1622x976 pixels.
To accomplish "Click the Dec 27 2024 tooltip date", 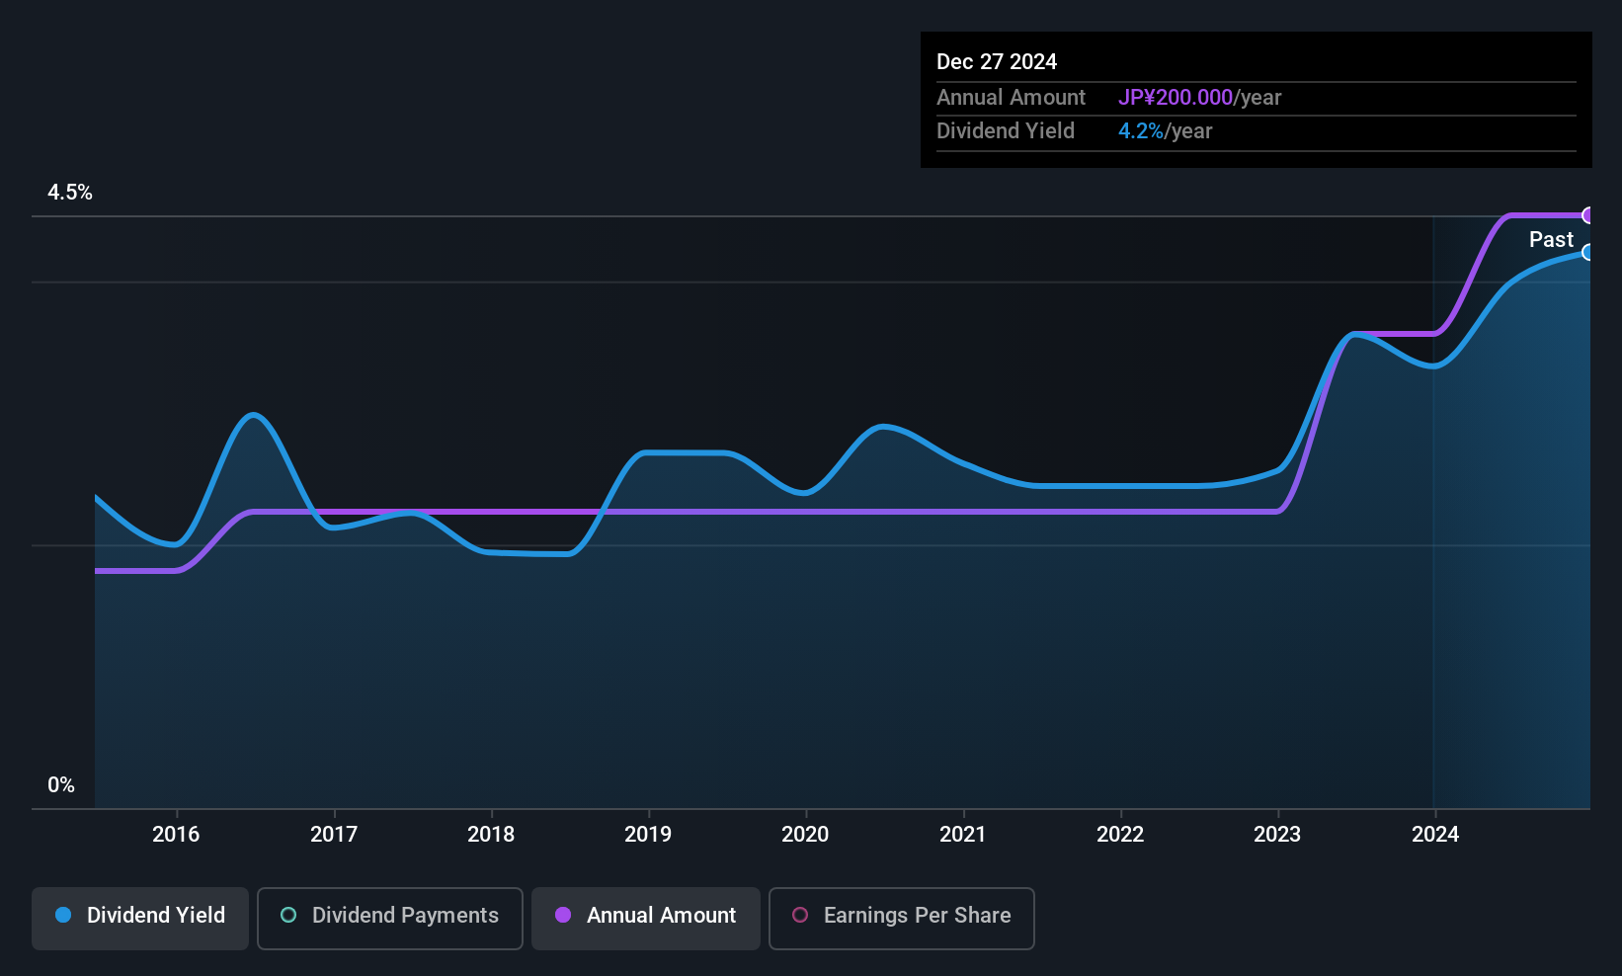I will point(997,61).
